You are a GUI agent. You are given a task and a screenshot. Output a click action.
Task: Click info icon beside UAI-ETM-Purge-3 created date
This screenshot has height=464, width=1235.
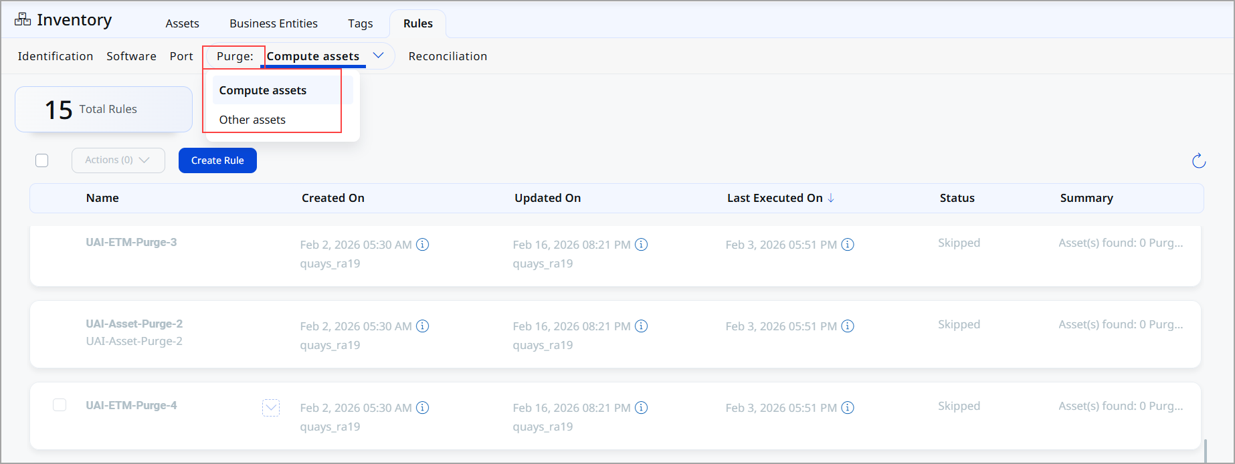(x=423, y=245)
